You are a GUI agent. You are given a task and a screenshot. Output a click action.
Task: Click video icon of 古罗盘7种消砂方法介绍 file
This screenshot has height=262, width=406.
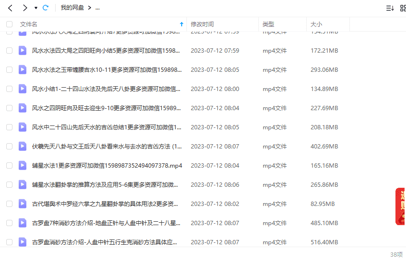23,223
